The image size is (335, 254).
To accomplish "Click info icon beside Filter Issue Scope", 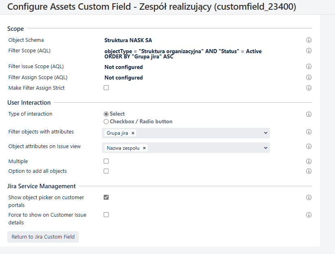I will tap(309, 66).
